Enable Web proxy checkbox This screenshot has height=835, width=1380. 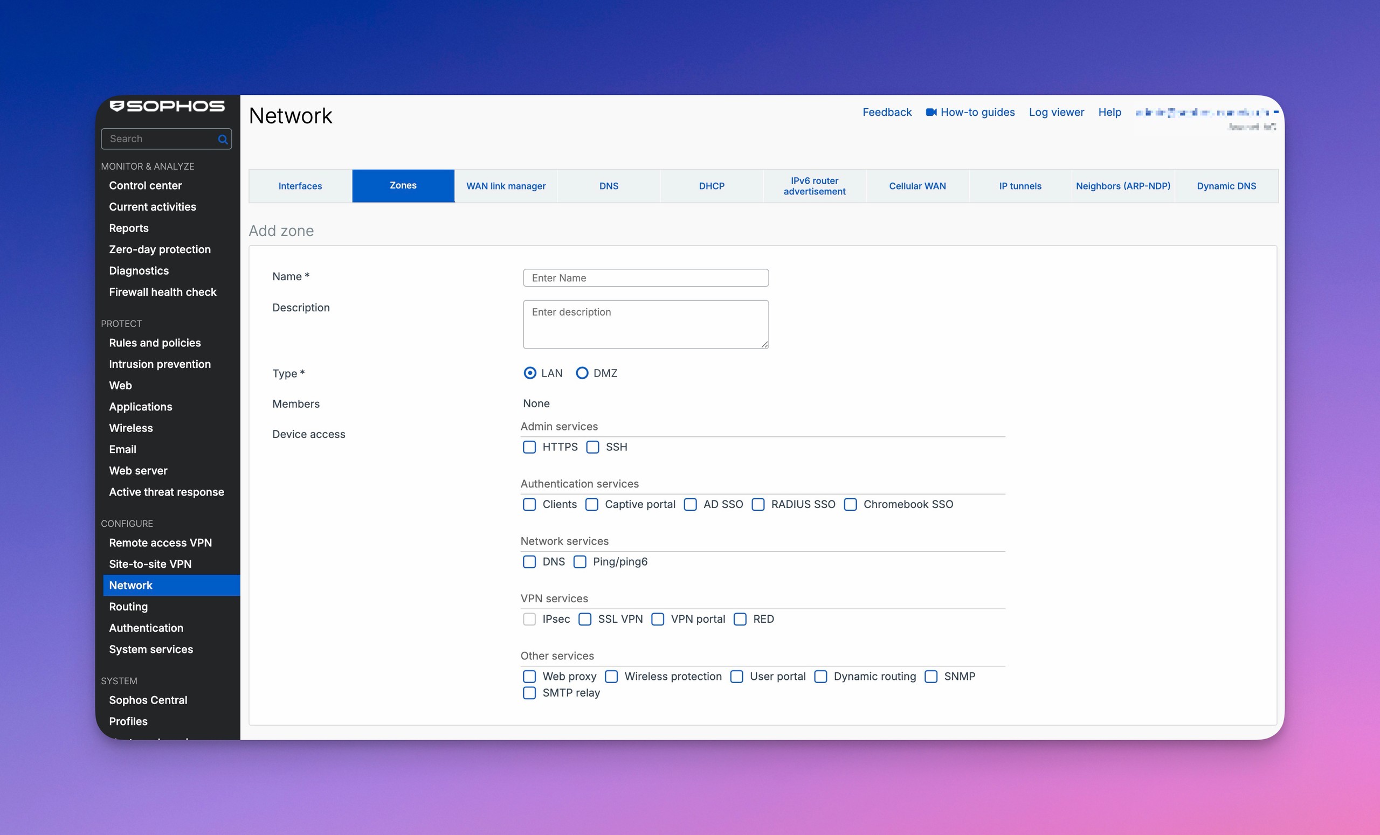[529, 677]
